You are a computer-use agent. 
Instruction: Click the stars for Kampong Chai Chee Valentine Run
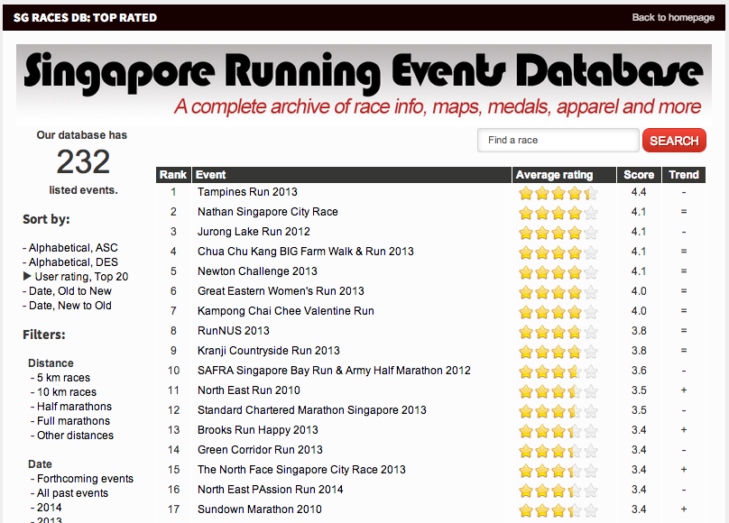pyautogui.click(x=558, y=312)
